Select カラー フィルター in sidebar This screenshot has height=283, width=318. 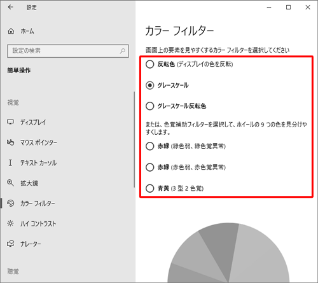[38, 204]
